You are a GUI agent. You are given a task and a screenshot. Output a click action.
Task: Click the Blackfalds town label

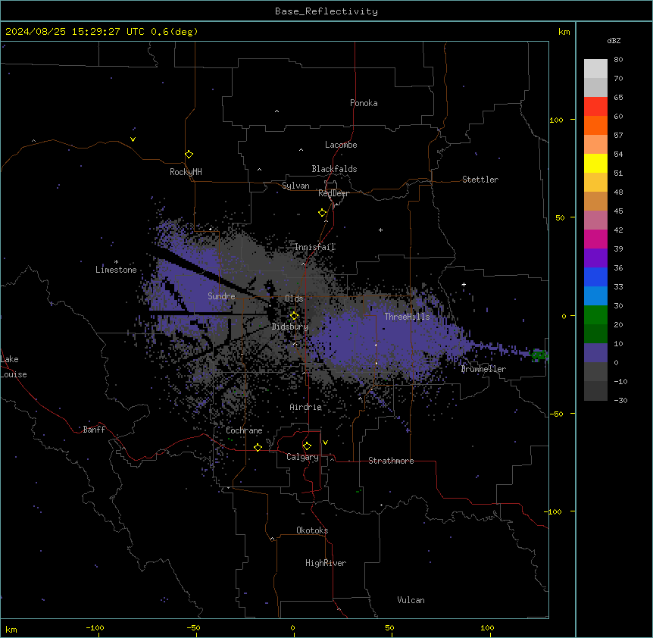click(x=334, y=169)
